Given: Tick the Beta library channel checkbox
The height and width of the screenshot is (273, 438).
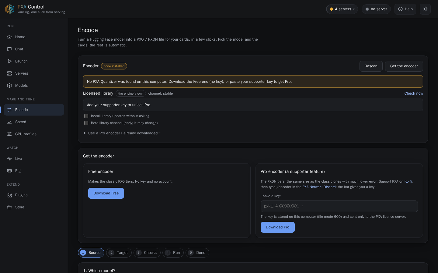Looking at the screenshot, I should tap(86, 123).
